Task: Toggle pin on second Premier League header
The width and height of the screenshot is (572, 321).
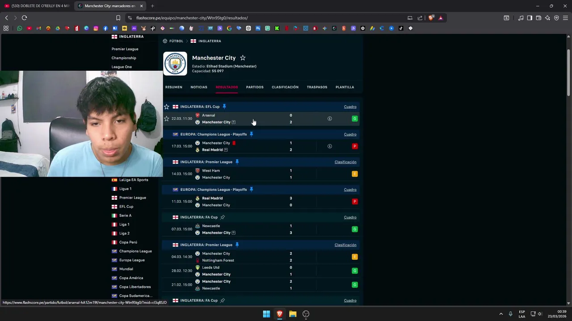Action: [237, 245]
